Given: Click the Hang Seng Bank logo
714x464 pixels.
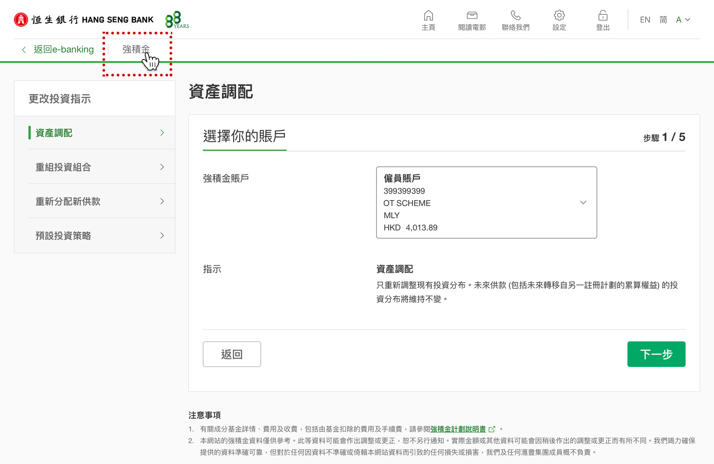Looking at the screenshot, I should [84, 20].
